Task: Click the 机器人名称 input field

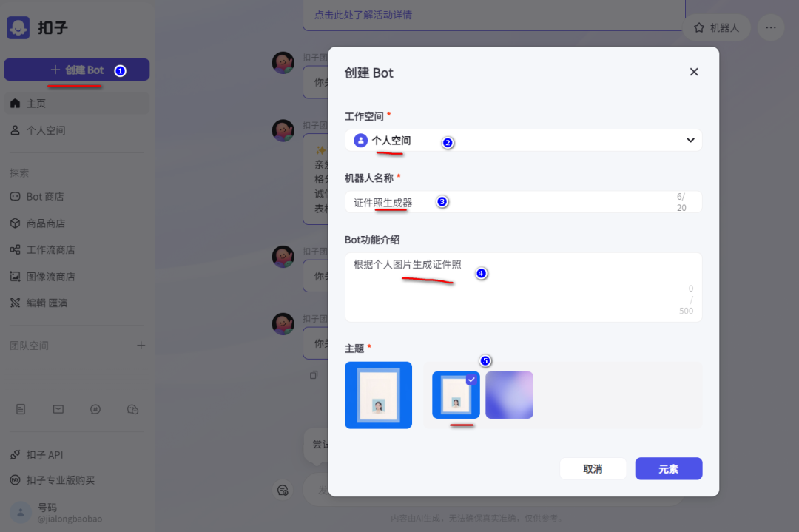Action: (523, 202)
